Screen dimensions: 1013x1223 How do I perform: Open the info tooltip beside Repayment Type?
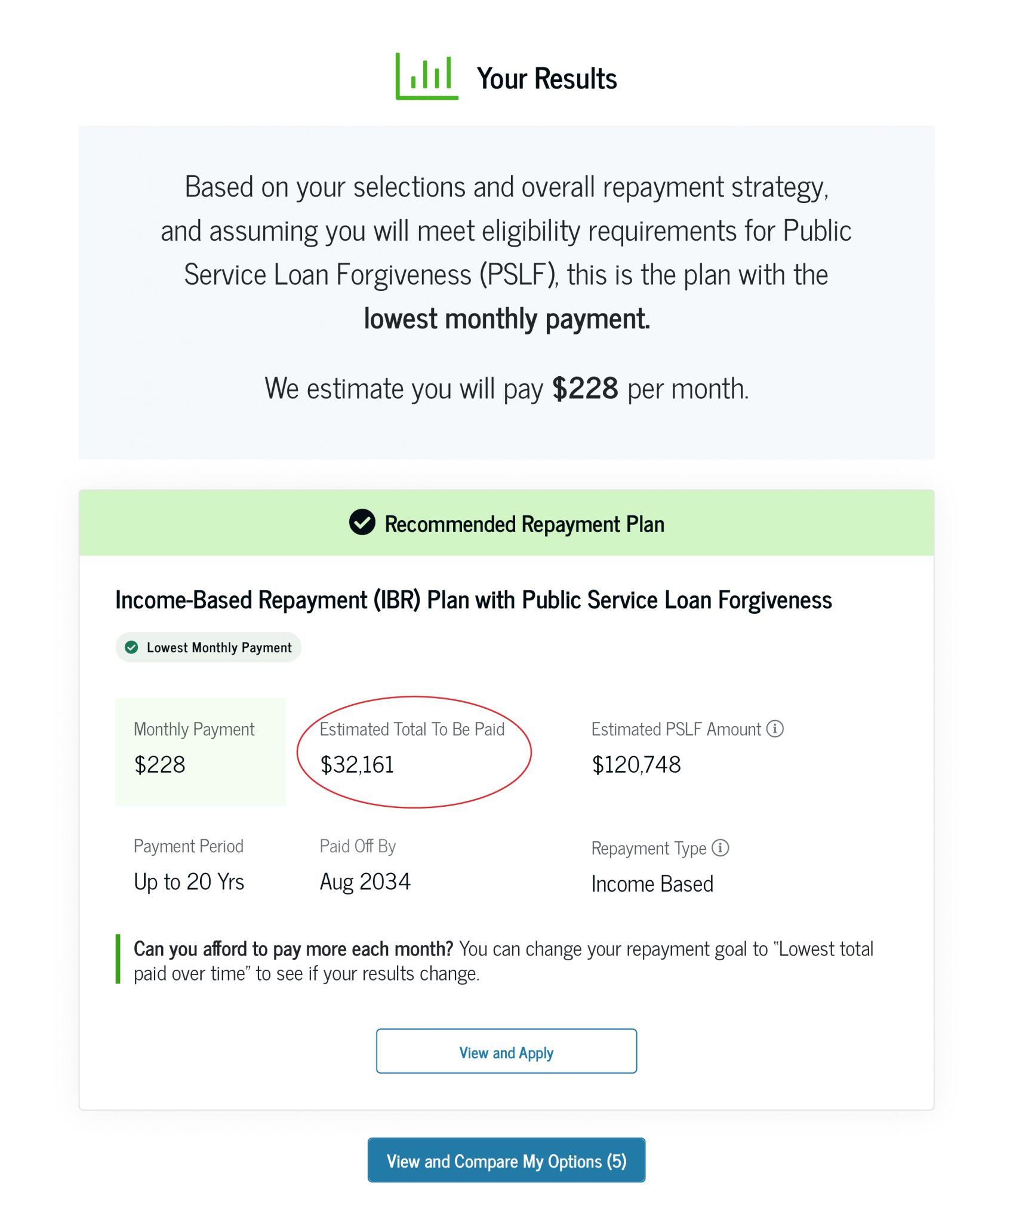(721, 847)
